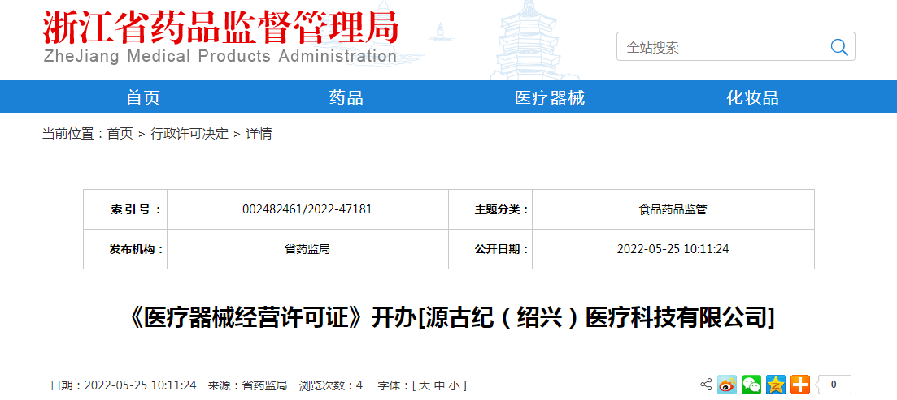Click the search magnifier icon

[x=838, y=47]
